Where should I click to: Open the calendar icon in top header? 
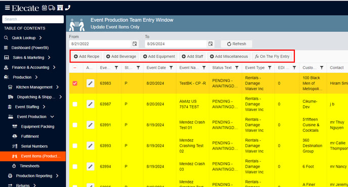45,8
